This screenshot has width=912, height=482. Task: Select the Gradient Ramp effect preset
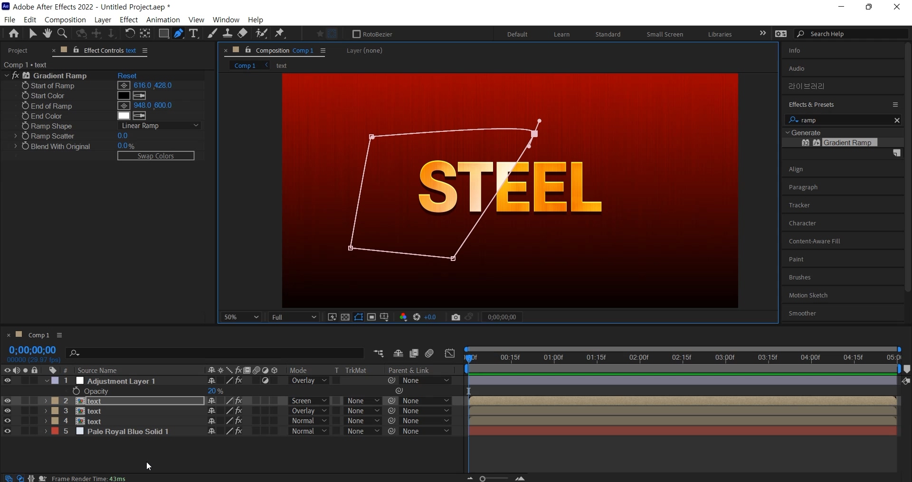[x=848, y=143]
